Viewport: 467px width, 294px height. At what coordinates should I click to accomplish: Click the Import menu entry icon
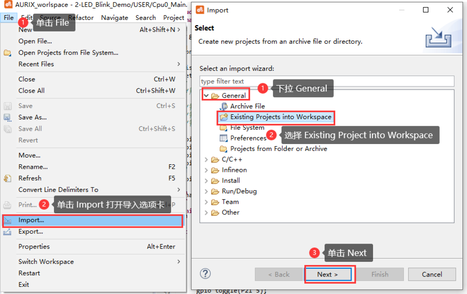pos(7,221)
